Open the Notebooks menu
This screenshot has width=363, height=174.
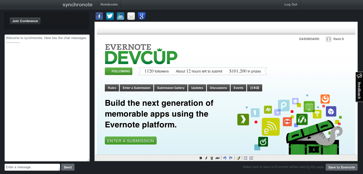109,5
